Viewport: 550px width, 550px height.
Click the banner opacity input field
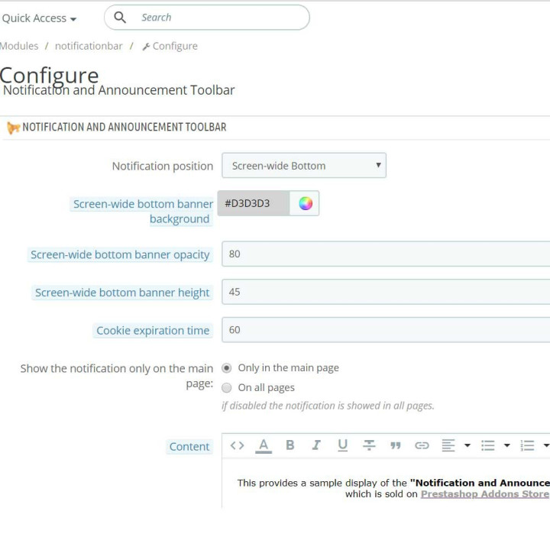(386, 254)
